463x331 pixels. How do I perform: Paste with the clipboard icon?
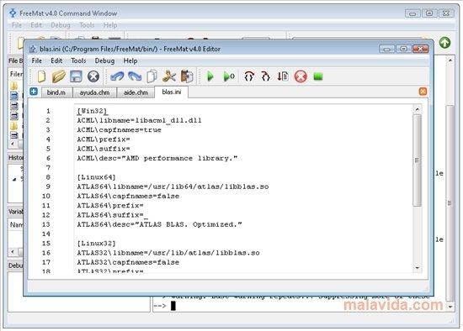[187, 76]
